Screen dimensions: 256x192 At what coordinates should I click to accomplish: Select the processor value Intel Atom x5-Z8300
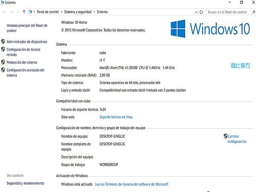137,68
